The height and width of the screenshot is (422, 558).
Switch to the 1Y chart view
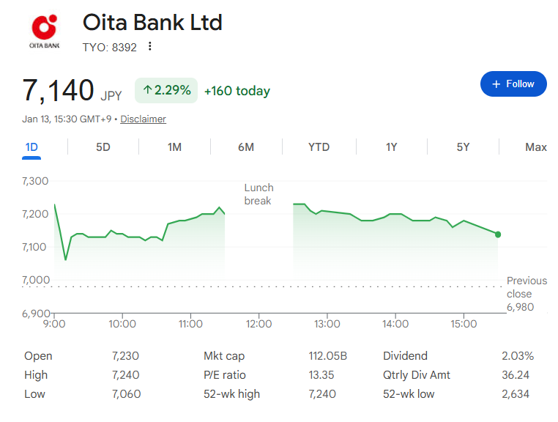[391, 147]
